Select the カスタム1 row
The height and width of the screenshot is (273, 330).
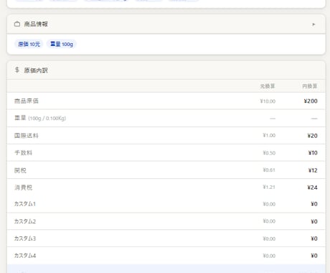(x=166, y=204)
